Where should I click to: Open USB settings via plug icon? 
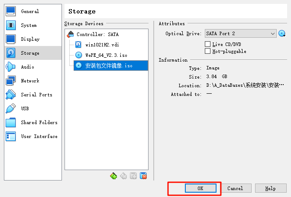point(10,108)
